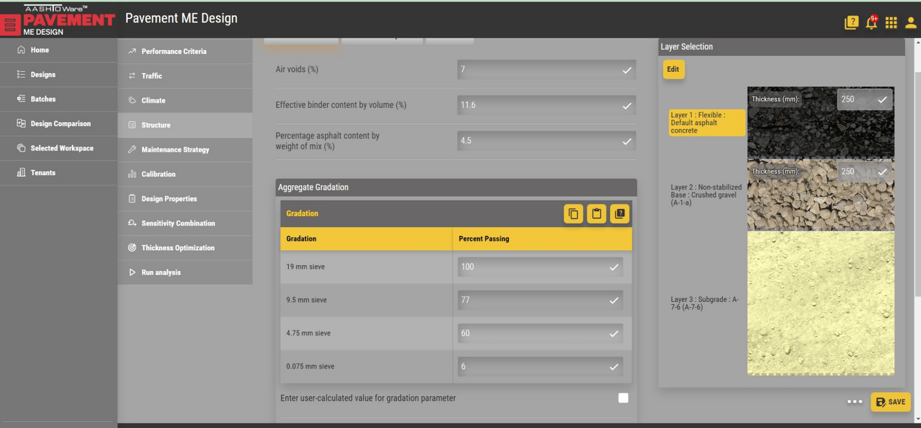The image size is (921, 428).
Task: Confirm 0.075 mm sieve value checkmark
Action: [614, 367]
